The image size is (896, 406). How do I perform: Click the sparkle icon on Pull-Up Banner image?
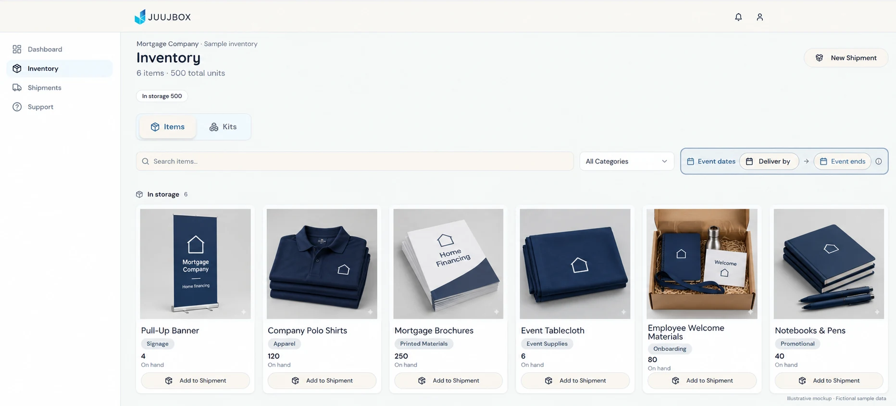pyautogui.click(x=244, y=312)
